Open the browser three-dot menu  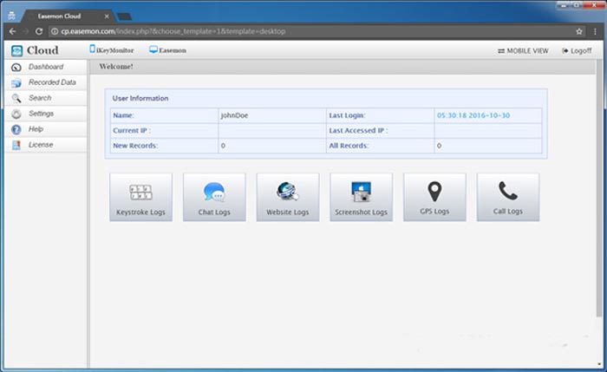pos(595,31)
